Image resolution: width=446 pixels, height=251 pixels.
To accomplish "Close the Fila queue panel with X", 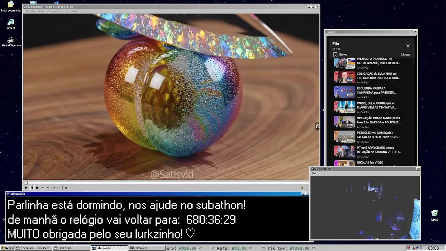I will [x=408, y=46].
